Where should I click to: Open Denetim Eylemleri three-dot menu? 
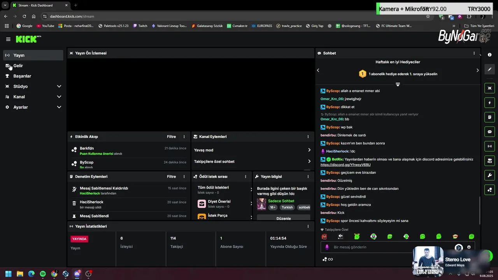(x=184, y=177)
